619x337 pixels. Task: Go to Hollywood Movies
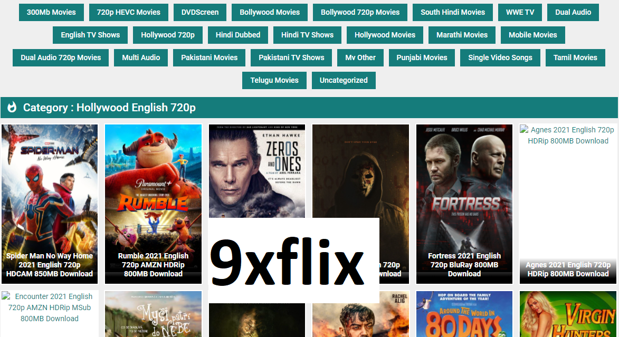(x=385, y=35)
